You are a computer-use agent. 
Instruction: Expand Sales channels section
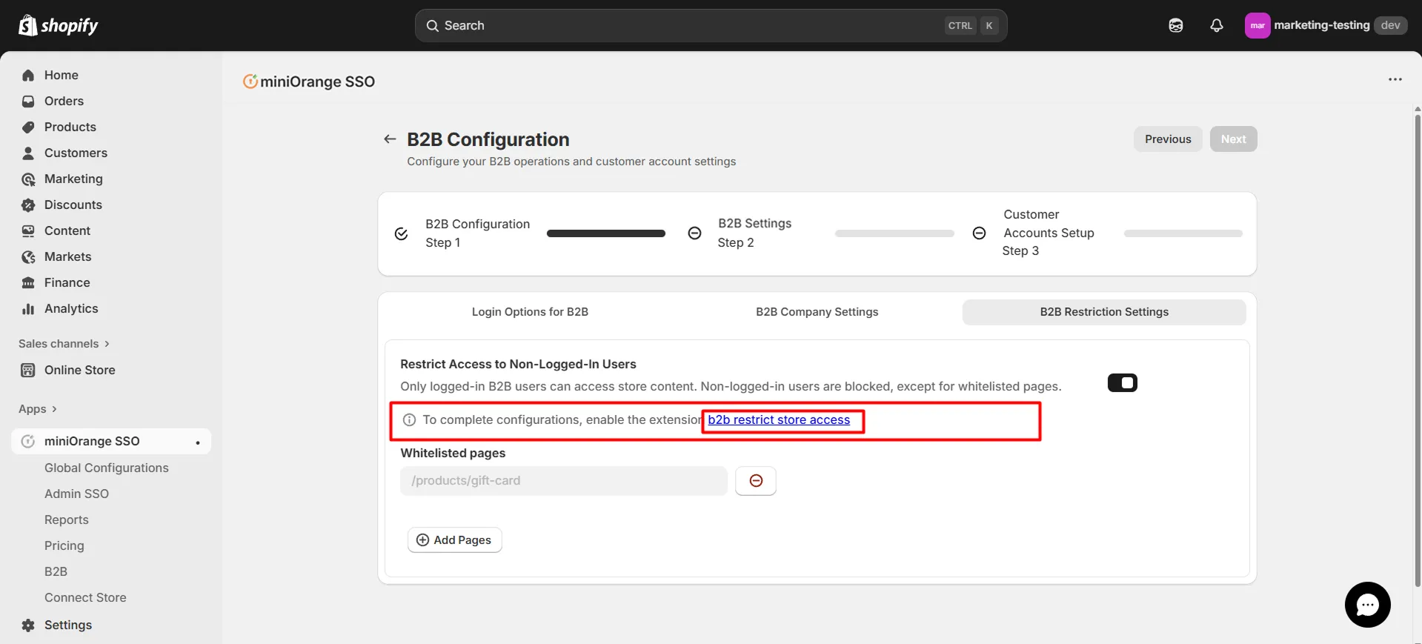pyautogui.click(x=64, y=344)
